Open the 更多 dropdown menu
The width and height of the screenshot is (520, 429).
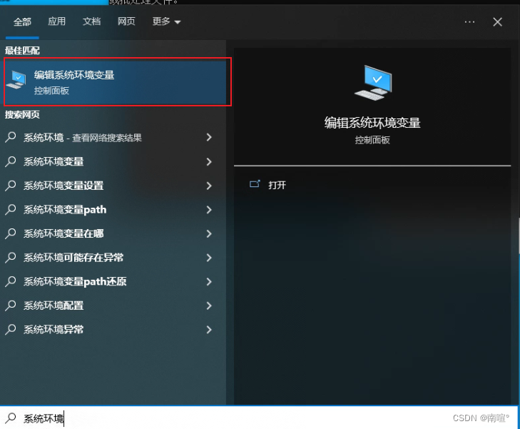click(x=166, y=21)
